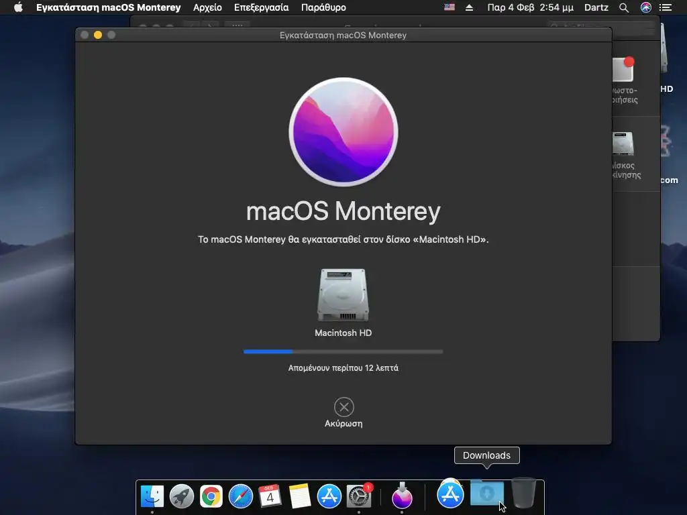The width and height of the screenshot is (687, 515).
Task: Click the macOS Monterey installer Dock icon
Action: [x=402, y=496]
